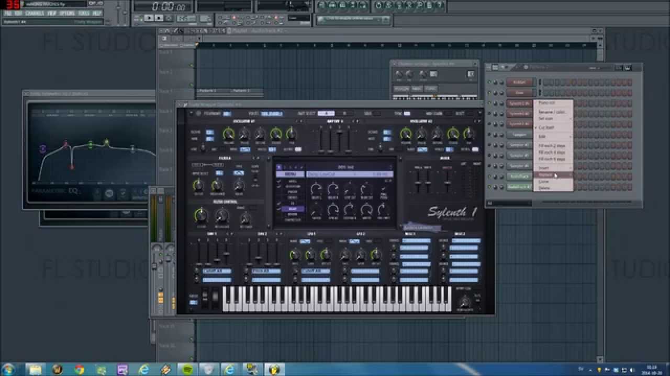Enable the Solo switch in Sylenth1 header
This screenshot has height=376, width=670.
(x=376, y=113)
